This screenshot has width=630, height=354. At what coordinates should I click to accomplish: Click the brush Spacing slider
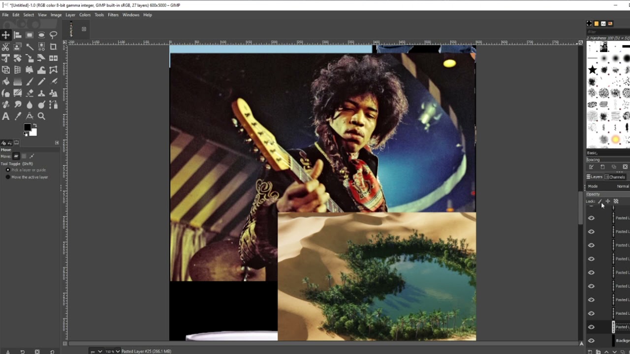coord(608,160)
